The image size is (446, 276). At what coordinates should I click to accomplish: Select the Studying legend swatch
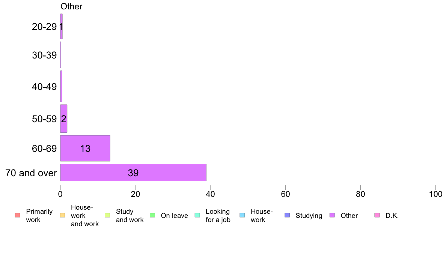(x=287, y=216)
